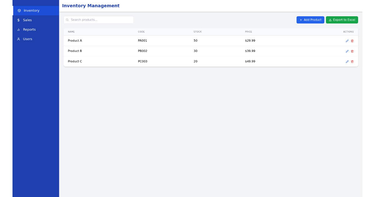
Task: Delete Product B via the trash icon
Action: coord(352,51)
